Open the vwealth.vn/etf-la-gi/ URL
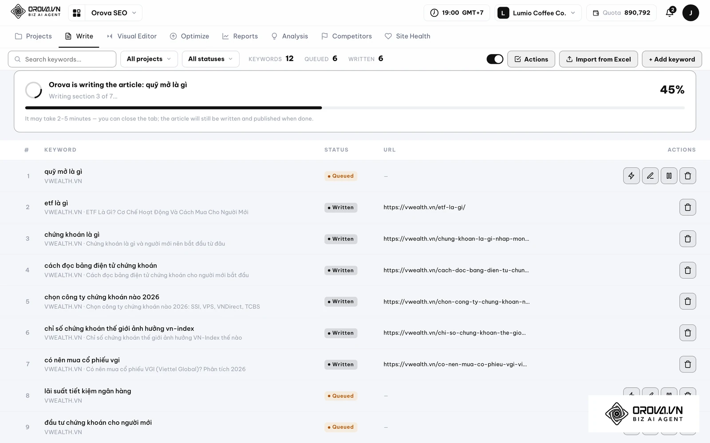 pyautogui.click(x=424, y=207)
